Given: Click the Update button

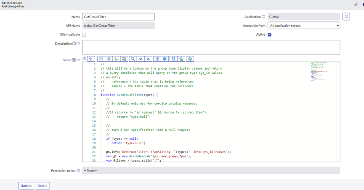Looking at the screenshot, I should tap(26, 186).
